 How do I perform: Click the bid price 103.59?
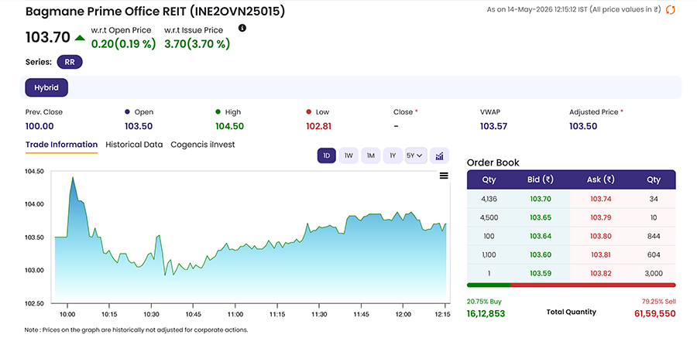coord(541,274)
